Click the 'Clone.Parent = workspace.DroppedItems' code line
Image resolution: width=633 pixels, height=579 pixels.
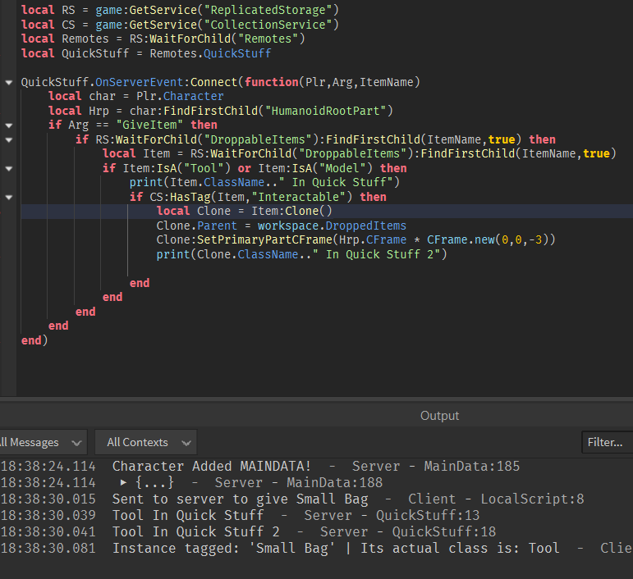click(x=281, y=226)
